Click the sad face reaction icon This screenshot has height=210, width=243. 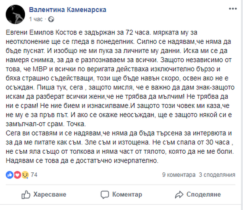(x=25, y=175)
